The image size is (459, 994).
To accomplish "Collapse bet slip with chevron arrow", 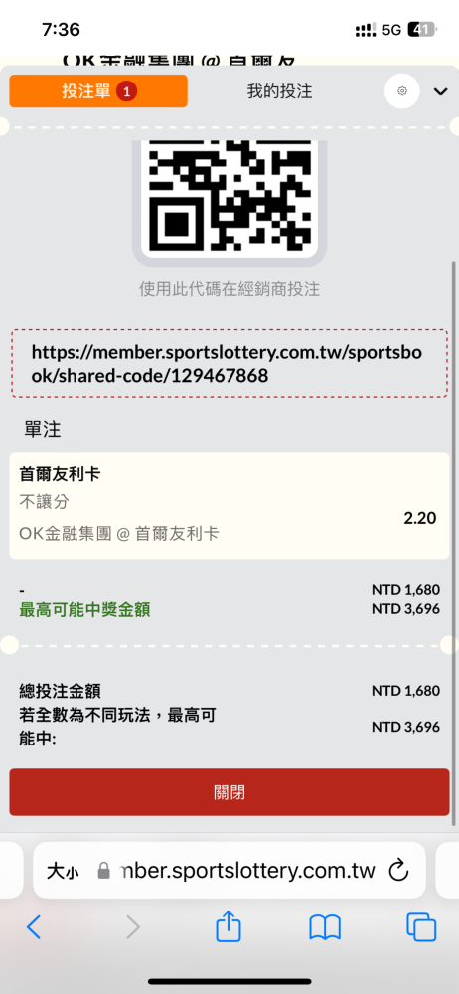I will tap(440, 91).
